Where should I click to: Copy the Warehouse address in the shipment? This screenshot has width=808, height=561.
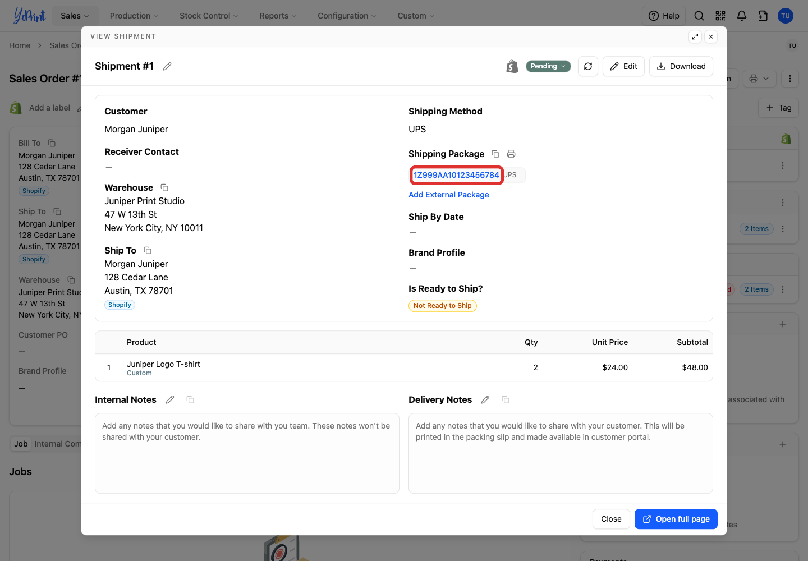[164, 187]
